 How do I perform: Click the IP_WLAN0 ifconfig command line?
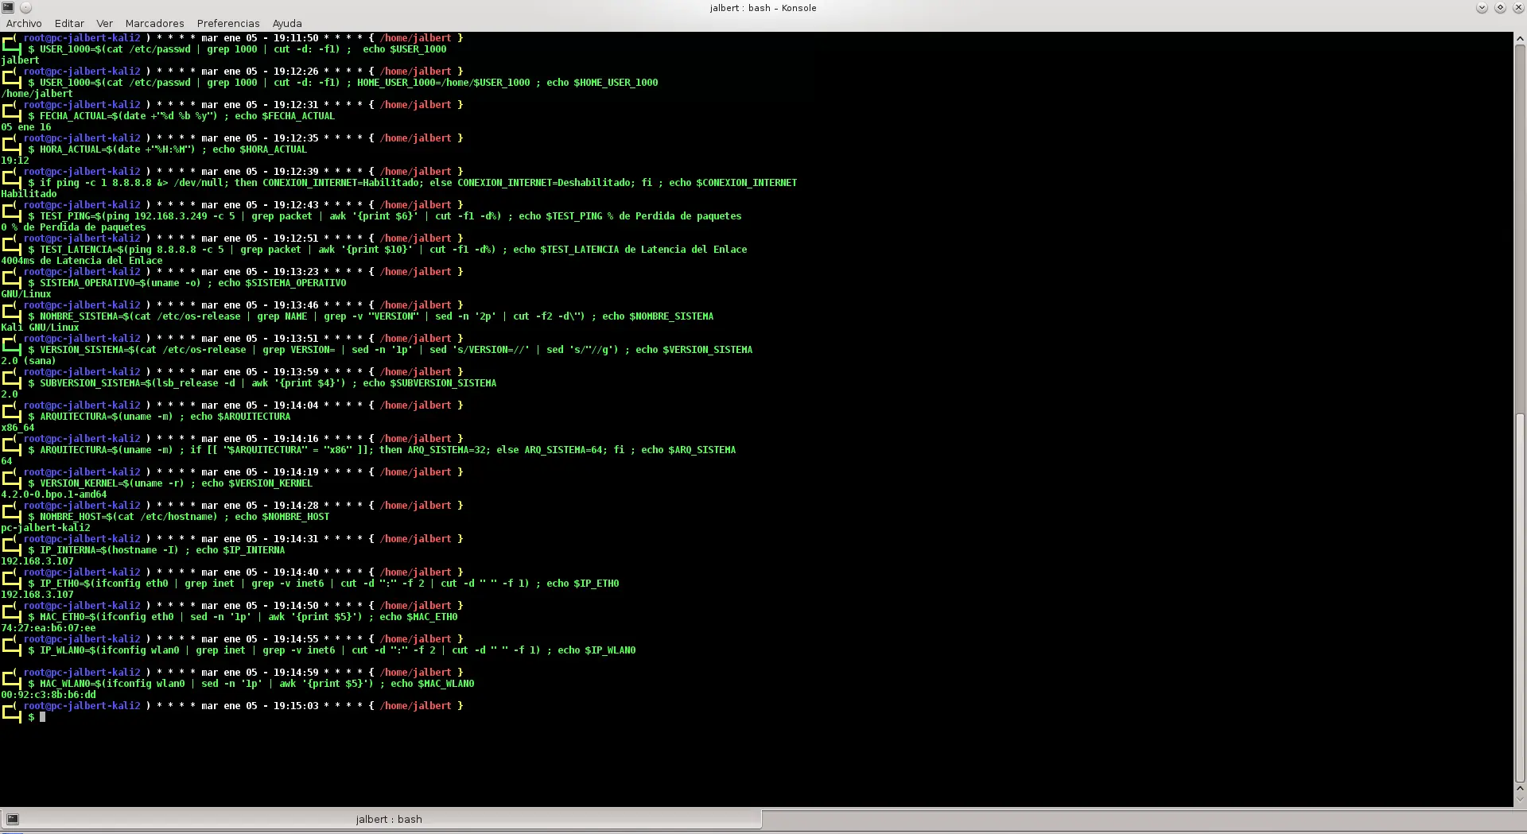tap(338, 650)
